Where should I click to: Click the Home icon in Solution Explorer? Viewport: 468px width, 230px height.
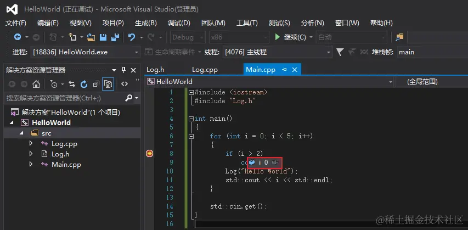pos(36,84)
